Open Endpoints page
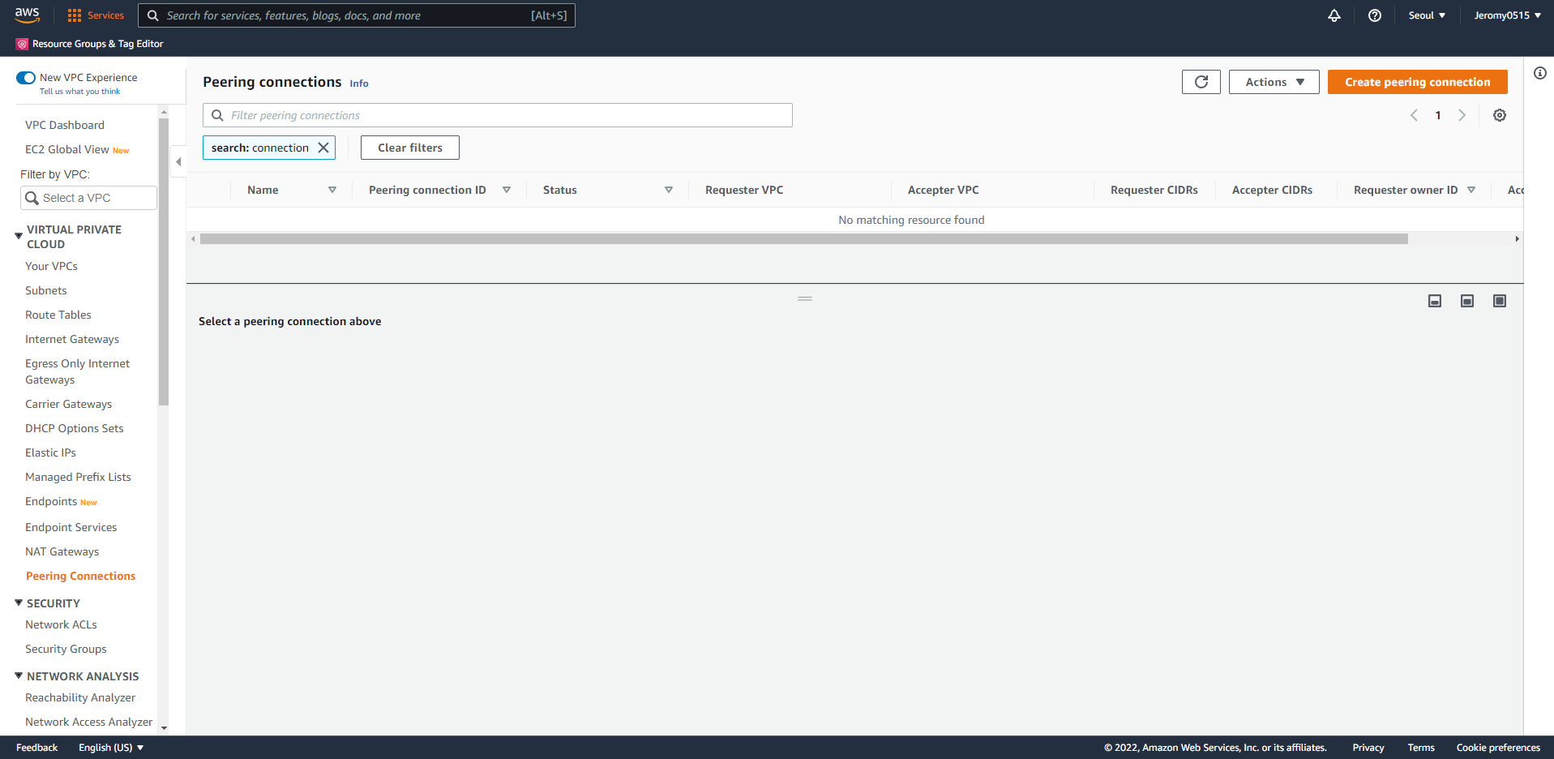This screenshot has height=759, width=1554. 51,501
